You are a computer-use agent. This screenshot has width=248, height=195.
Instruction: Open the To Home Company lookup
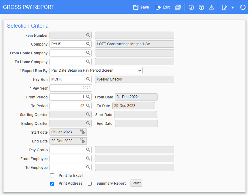[x=88, y=62]
